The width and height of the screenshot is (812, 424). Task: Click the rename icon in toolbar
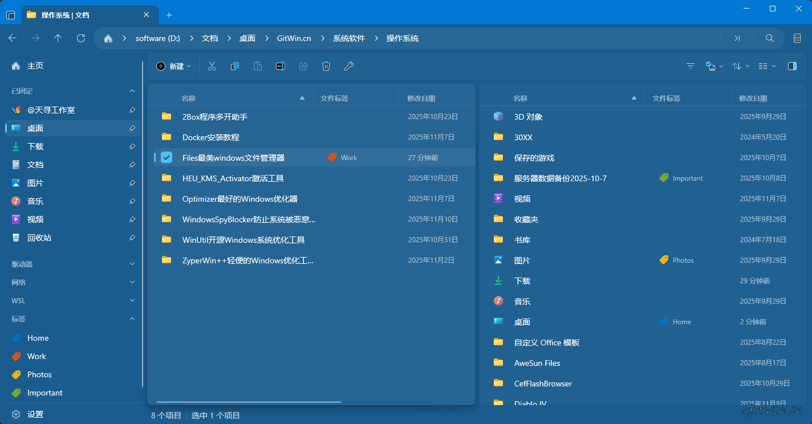[x=280, y=66]
